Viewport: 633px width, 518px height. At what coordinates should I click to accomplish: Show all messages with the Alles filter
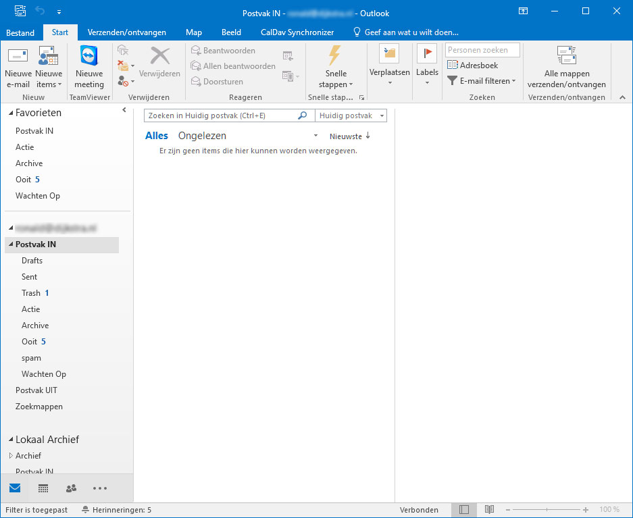coord(157,136)
